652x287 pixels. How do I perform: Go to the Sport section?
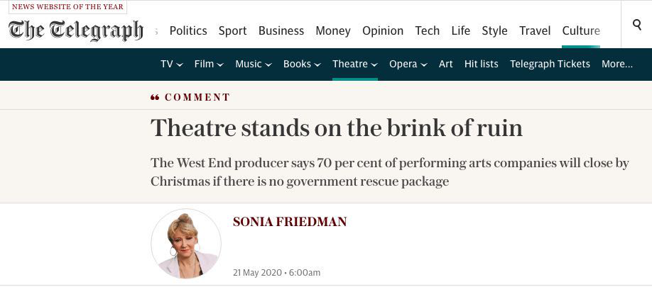click(232, 30)
